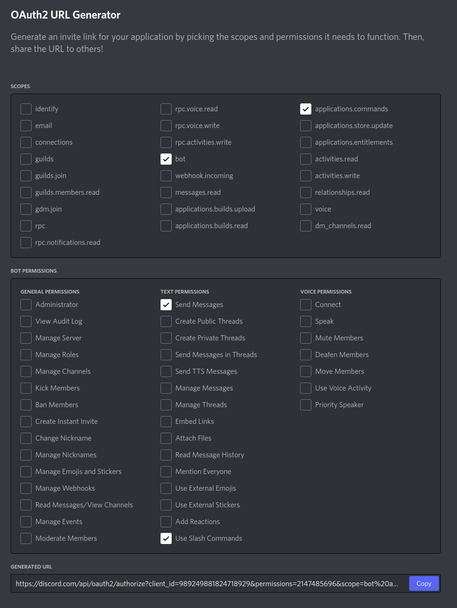The width and height of the screenshot is (457, 608).
Task: Enable Read Messages/View Channels permission
Action: point(26,505)
